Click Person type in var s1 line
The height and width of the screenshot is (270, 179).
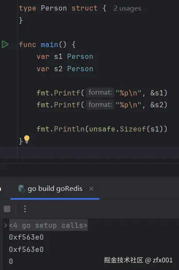pos(80,57)
